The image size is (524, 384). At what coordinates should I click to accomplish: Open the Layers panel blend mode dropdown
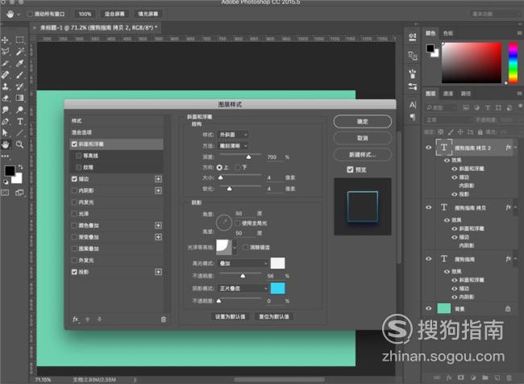pos(447,119)
